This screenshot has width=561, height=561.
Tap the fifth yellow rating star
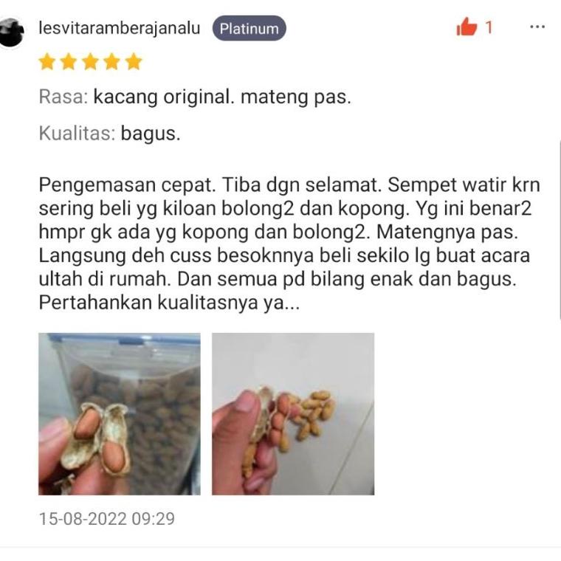134,61
